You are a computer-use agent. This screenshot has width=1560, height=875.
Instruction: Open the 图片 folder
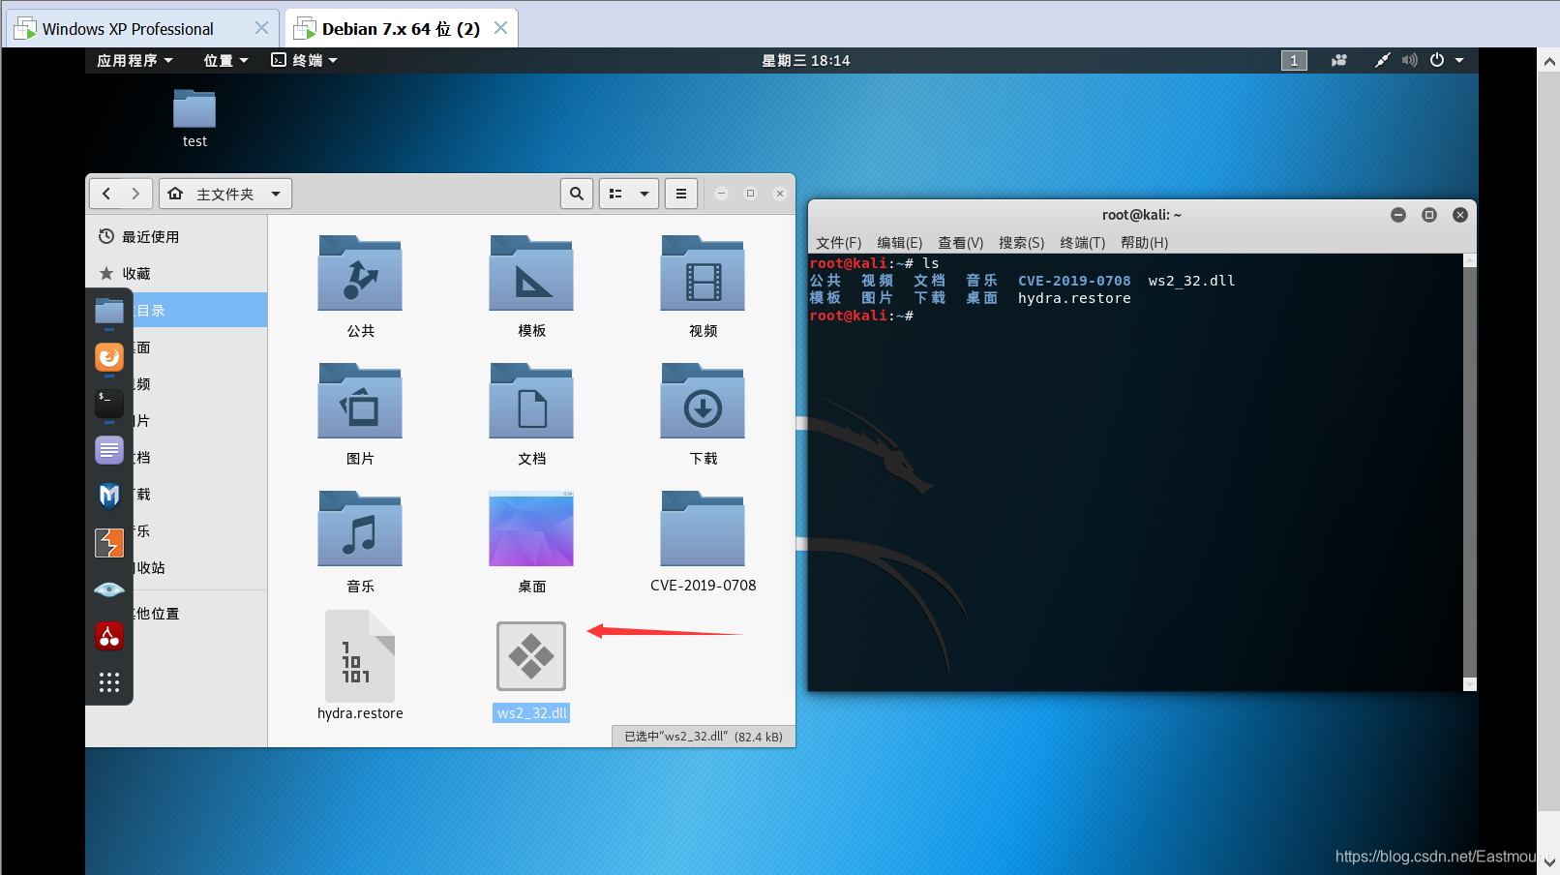(x=360, y=401)
